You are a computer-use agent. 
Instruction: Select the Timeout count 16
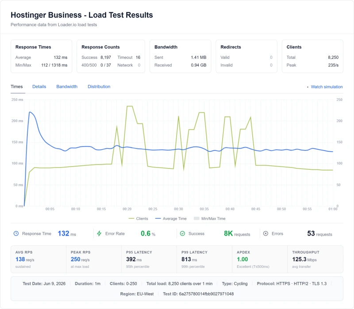point(138,57)
